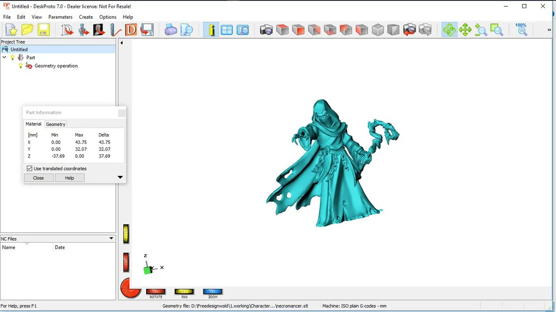The width and height of the screenshot is (556, 312).
Task: Select the light gray isometric cube view
Action: point(378,30)
